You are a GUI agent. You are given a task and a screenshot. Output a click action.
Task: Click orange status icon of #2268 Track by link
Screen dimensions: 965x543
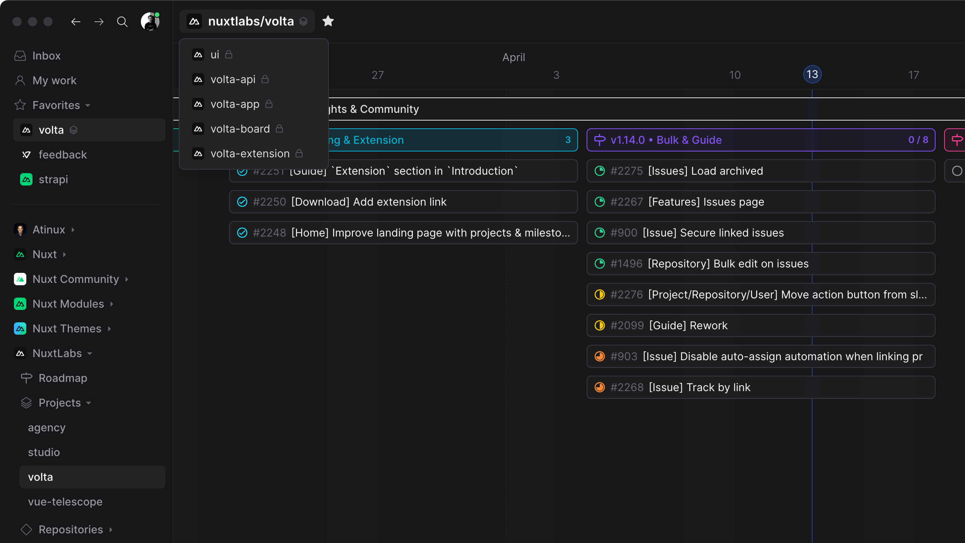[600, 387]
